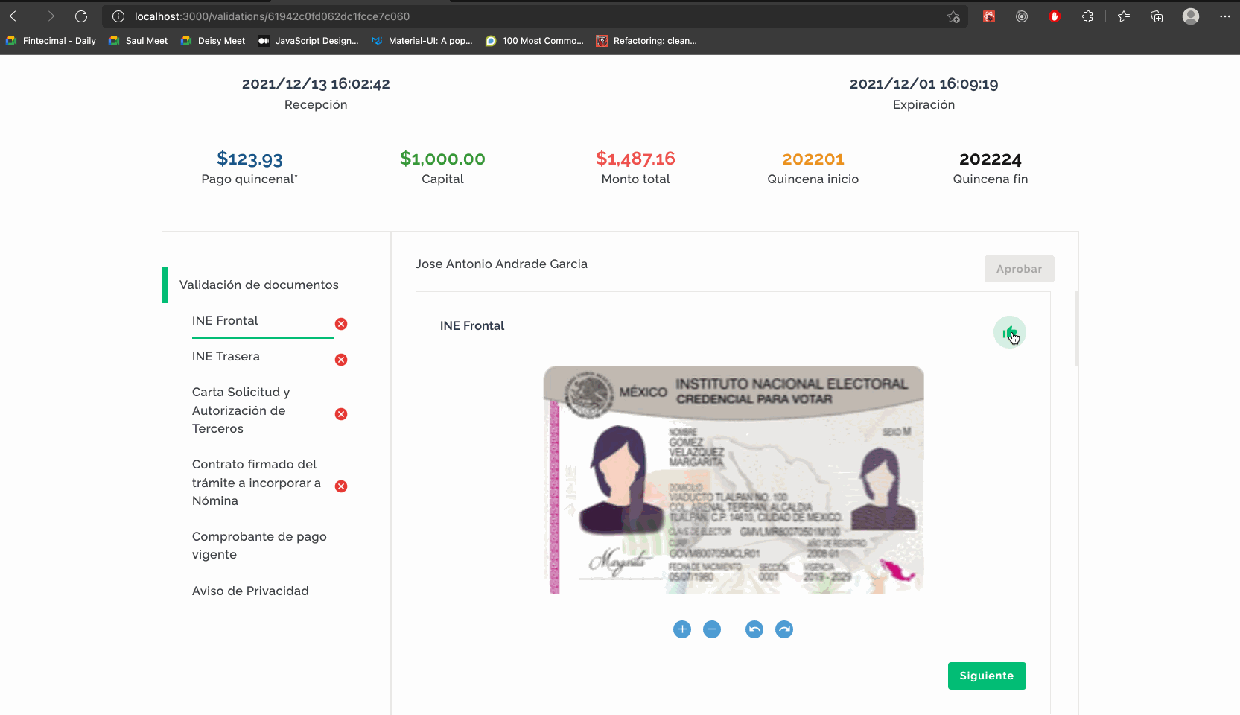Open the favorites list icon in the toolbar
Viewport: 1240px width, 715px height.
[x=1124, y=16]
